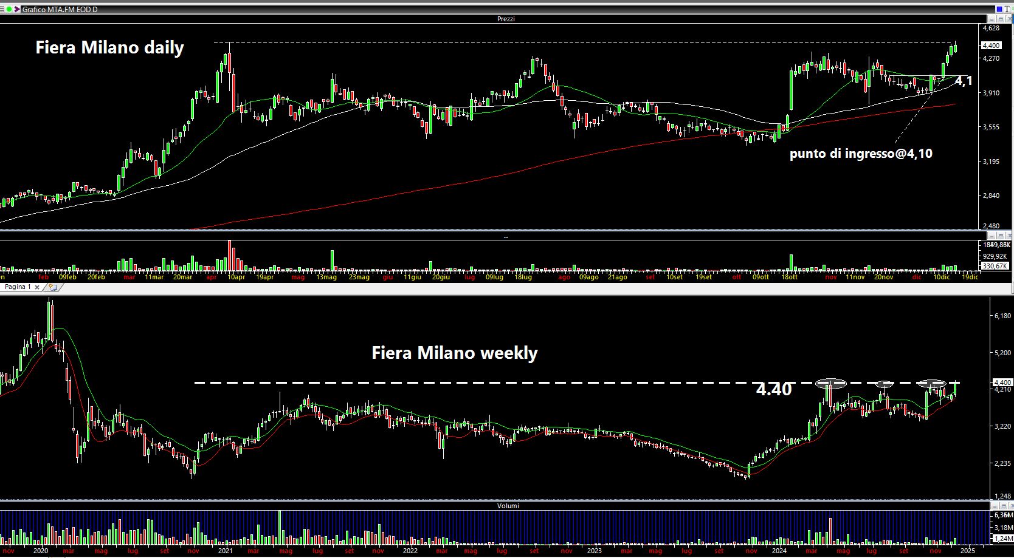
Task: Click the 18ott date on the daily time axis
Action: coord(789,277)
